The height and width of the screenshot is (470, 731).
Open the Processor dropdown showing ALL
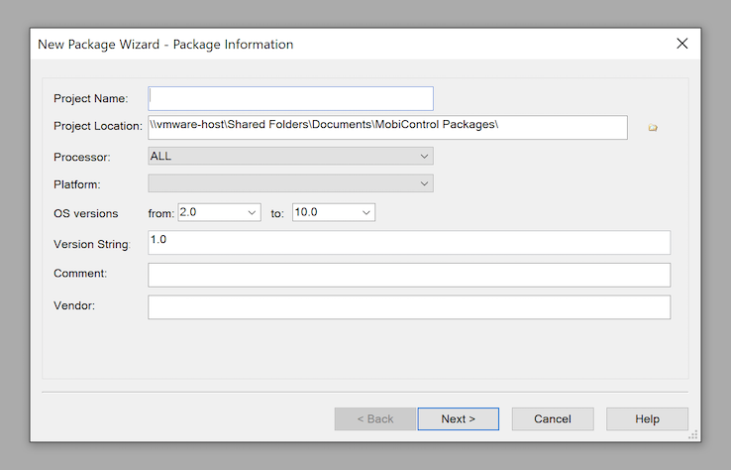pos(290,157)
